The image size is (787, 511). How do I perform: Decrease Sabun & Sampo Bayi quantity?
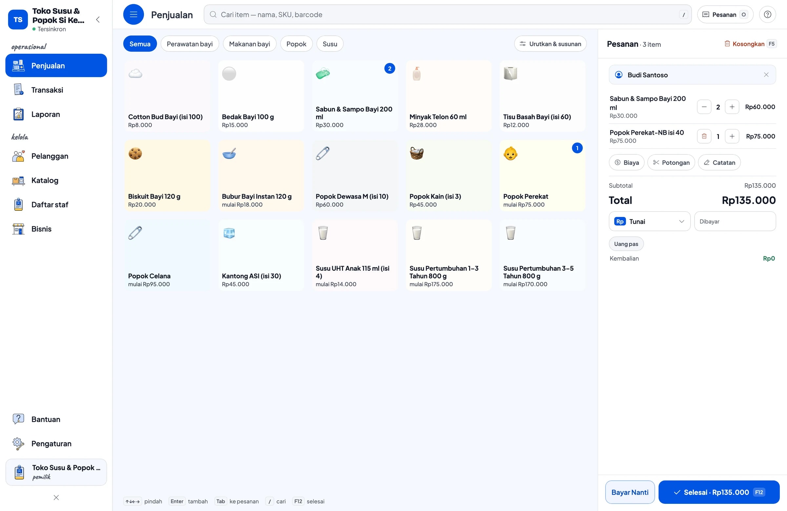coord(704,107)
